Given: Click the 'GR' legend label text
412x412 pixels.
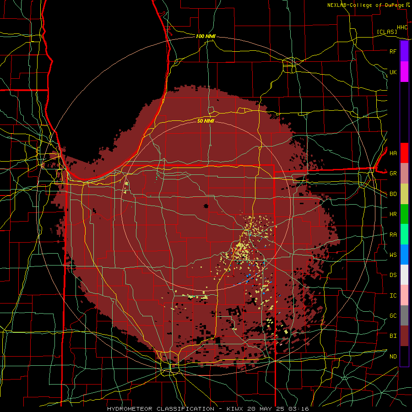Looking at the screenshot, I should (393, 173).
